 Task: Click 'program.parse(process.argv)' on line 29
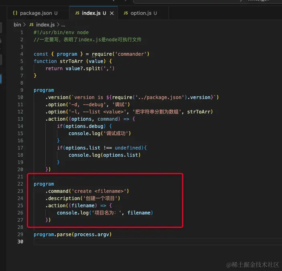click(73, 235)
